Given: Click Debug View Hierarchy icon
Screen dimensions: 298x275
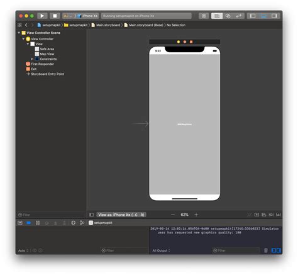Looking at the screenshot, I should pyautogui.click(x=73, y=223).
